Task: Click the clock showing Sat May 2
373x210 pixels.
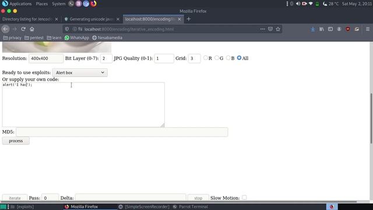Action: click(x=357, y=3)
